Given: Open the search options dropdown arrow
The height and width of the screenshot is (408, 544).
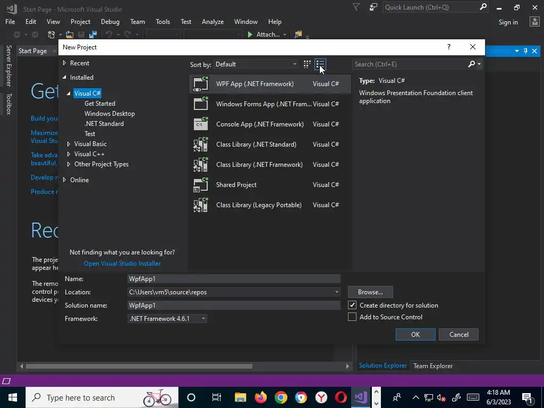Looking at the screenshot, I should (479, 64).
